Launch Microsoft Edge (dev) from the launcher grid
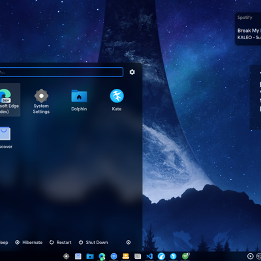Viewport: 261px width, 261px height. click(x=9, y=100)
